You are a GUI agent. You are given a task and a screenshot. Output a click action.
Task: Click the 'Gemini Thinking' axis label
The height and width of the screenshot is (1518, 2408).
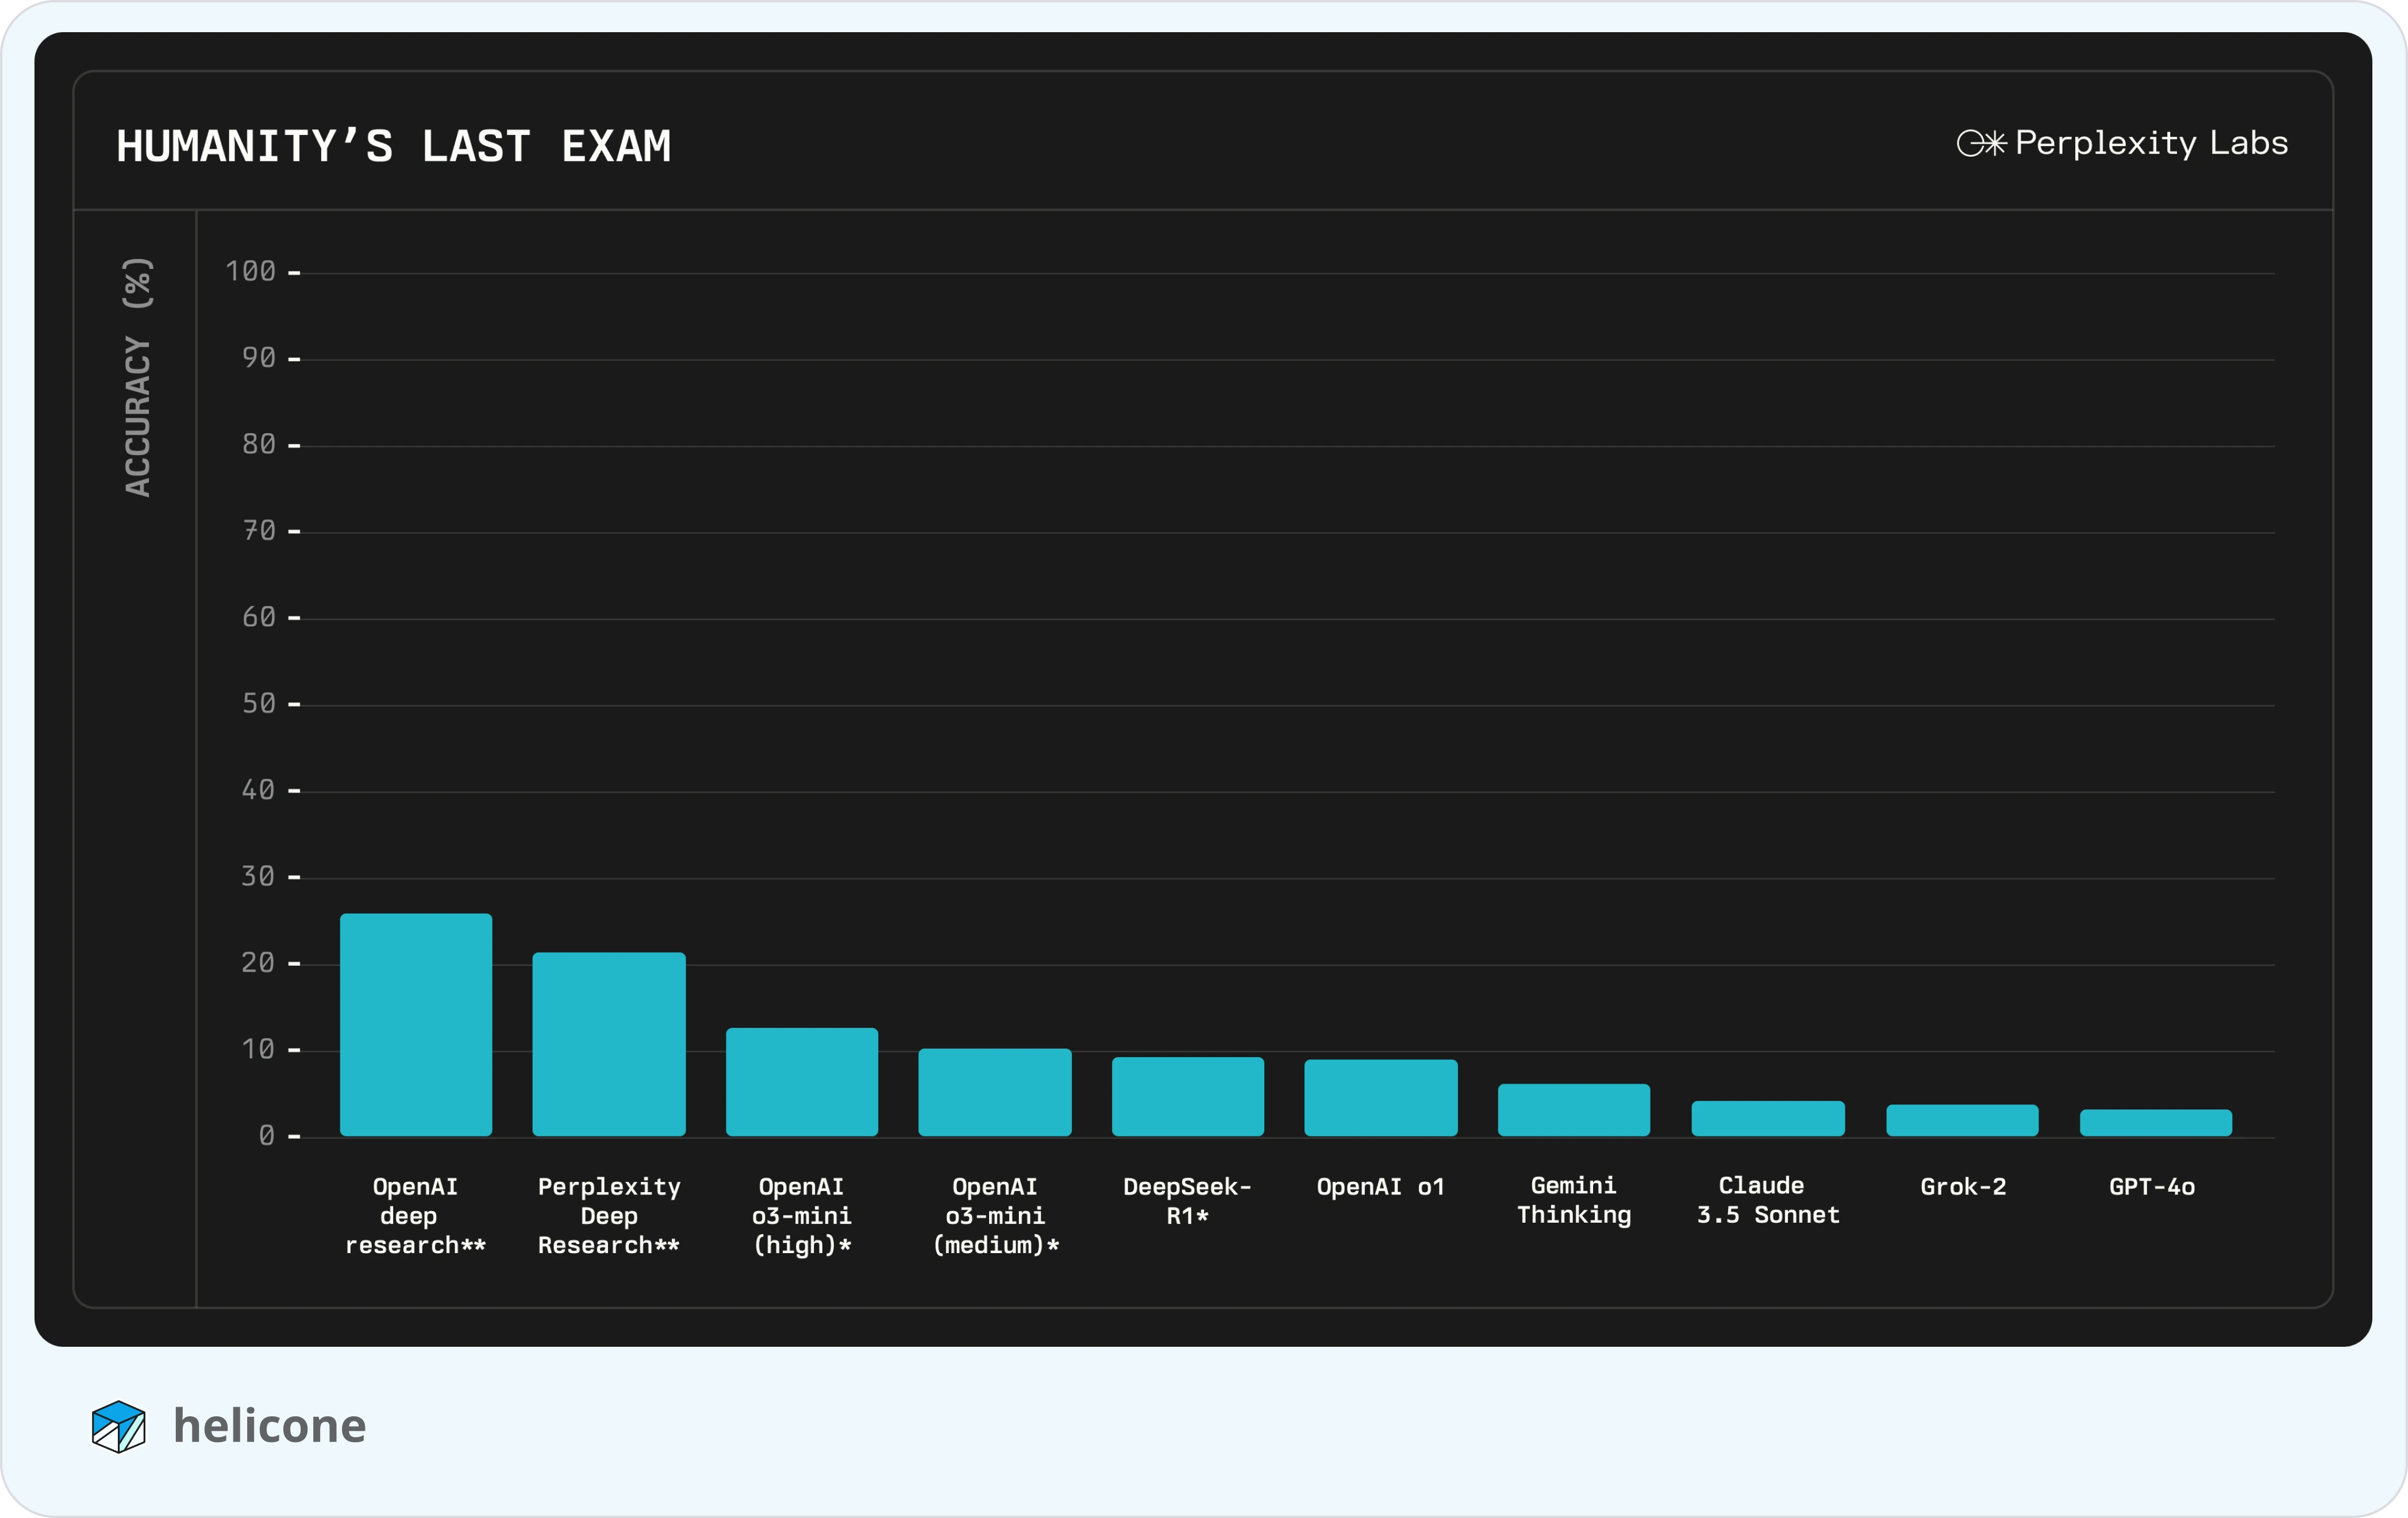click(x=1574, y=1200)
